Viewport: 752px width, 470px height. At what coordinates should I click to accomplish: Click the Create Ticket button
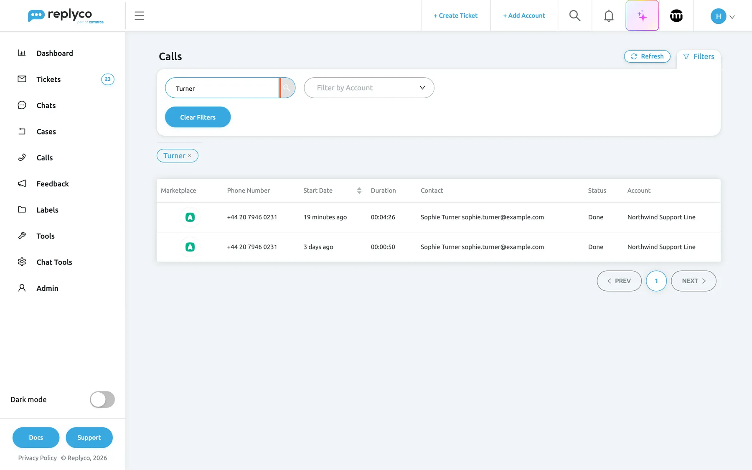pos(456,16)
